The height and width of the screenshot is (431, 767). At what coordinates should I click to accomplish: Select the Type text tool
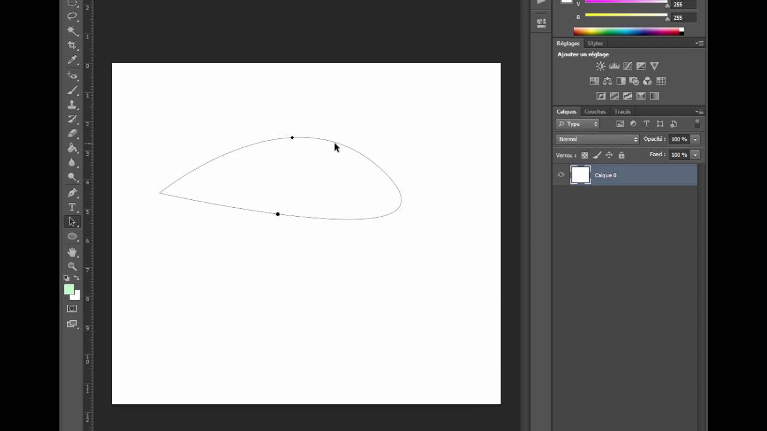pos(72,207)
